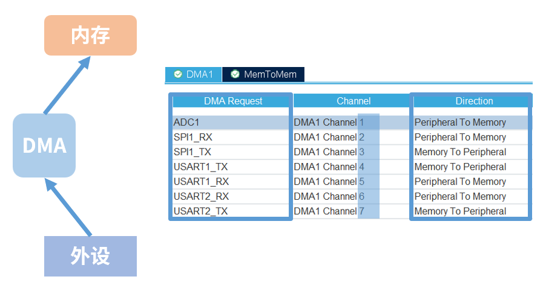The height and width of the screenshot is (291, 543).
Task: Select the USART2_RX request row
Action: pyautogui.click(x=231, y=196)
